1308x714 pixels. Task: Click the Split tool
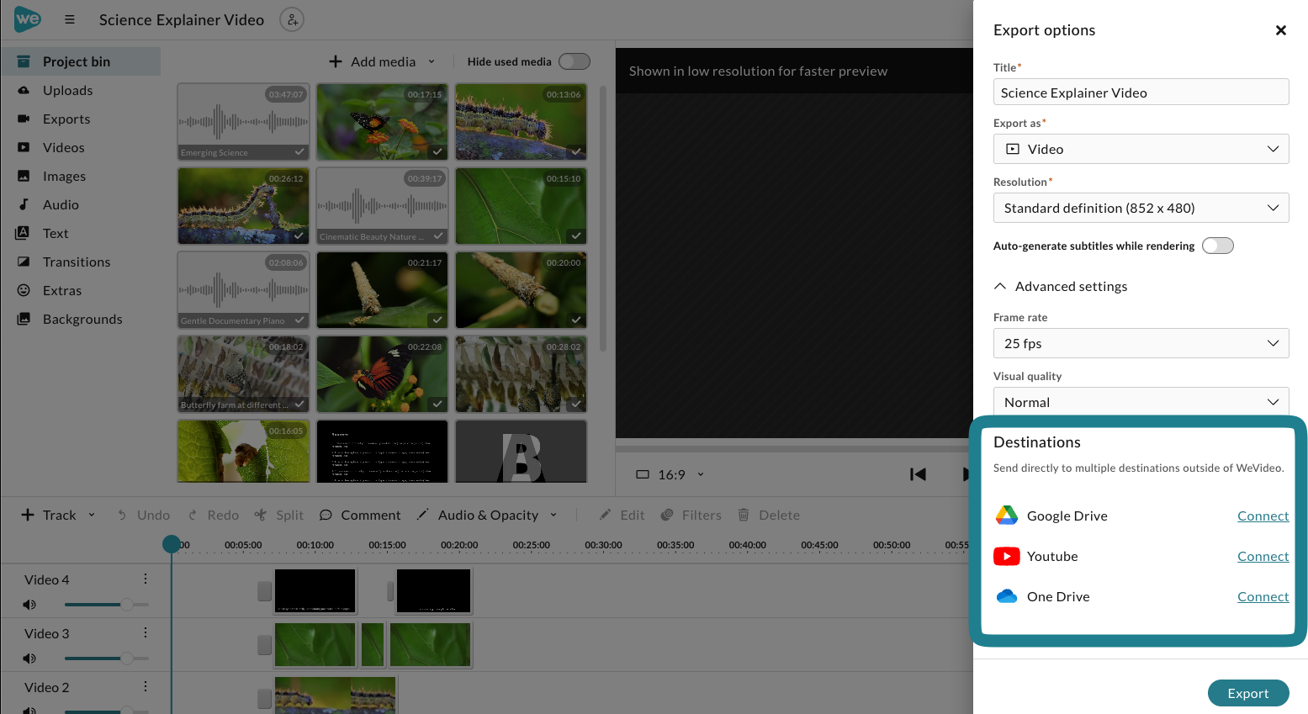279,515
